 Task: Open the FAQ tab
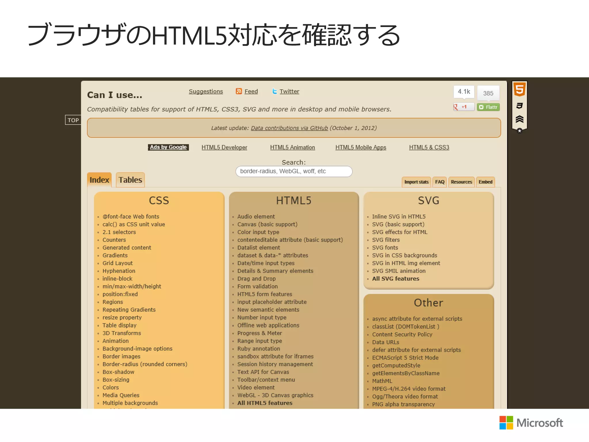pyautogui.click(x=439, y=182)
